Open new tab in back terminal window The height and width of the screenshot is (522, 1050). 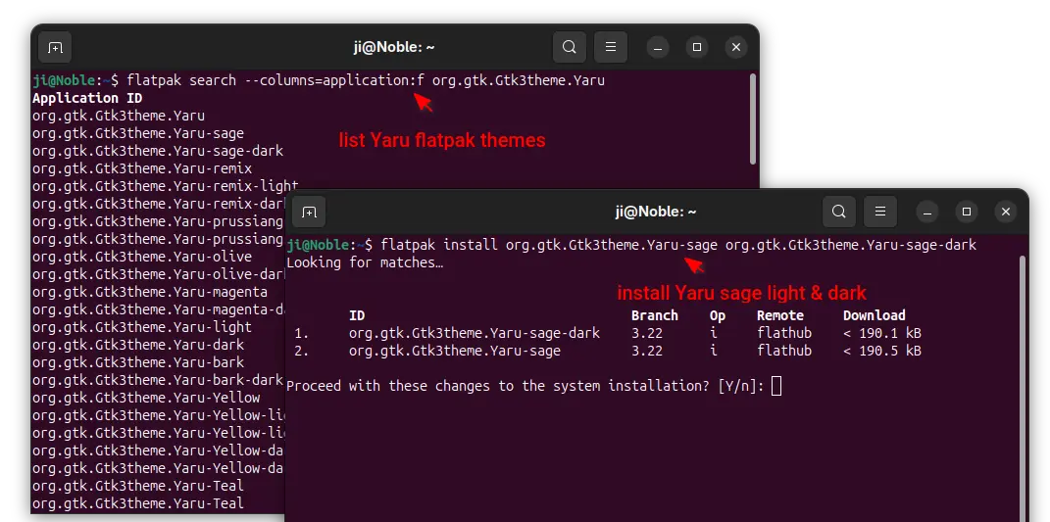[55, 48]
